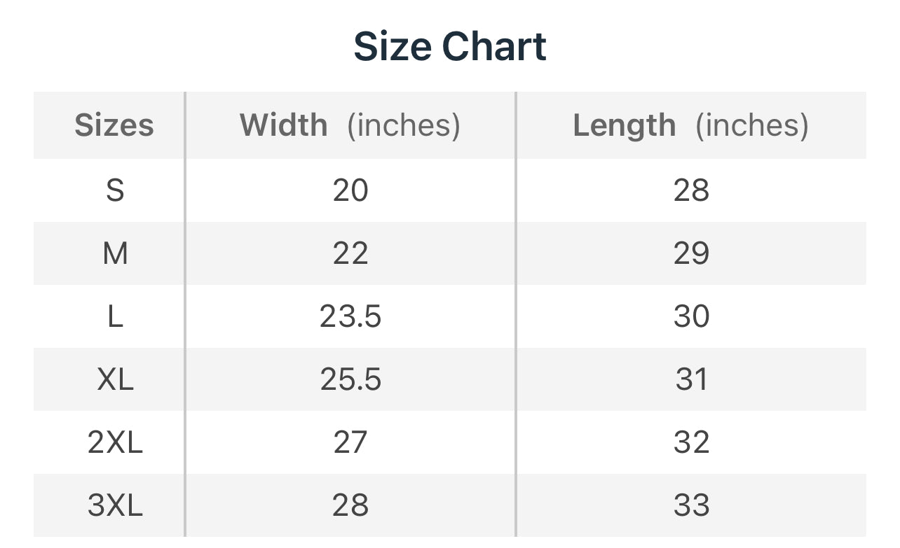Select the length value 29 for size M
900x548 pixels.
(x=691, y=253)
